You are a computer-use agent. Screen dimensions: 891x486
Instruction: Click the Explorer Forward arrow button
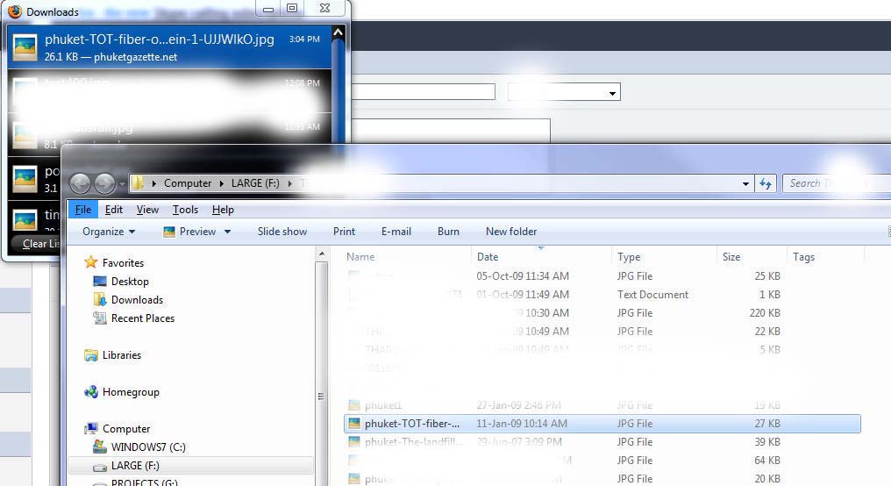click(104, 183)
